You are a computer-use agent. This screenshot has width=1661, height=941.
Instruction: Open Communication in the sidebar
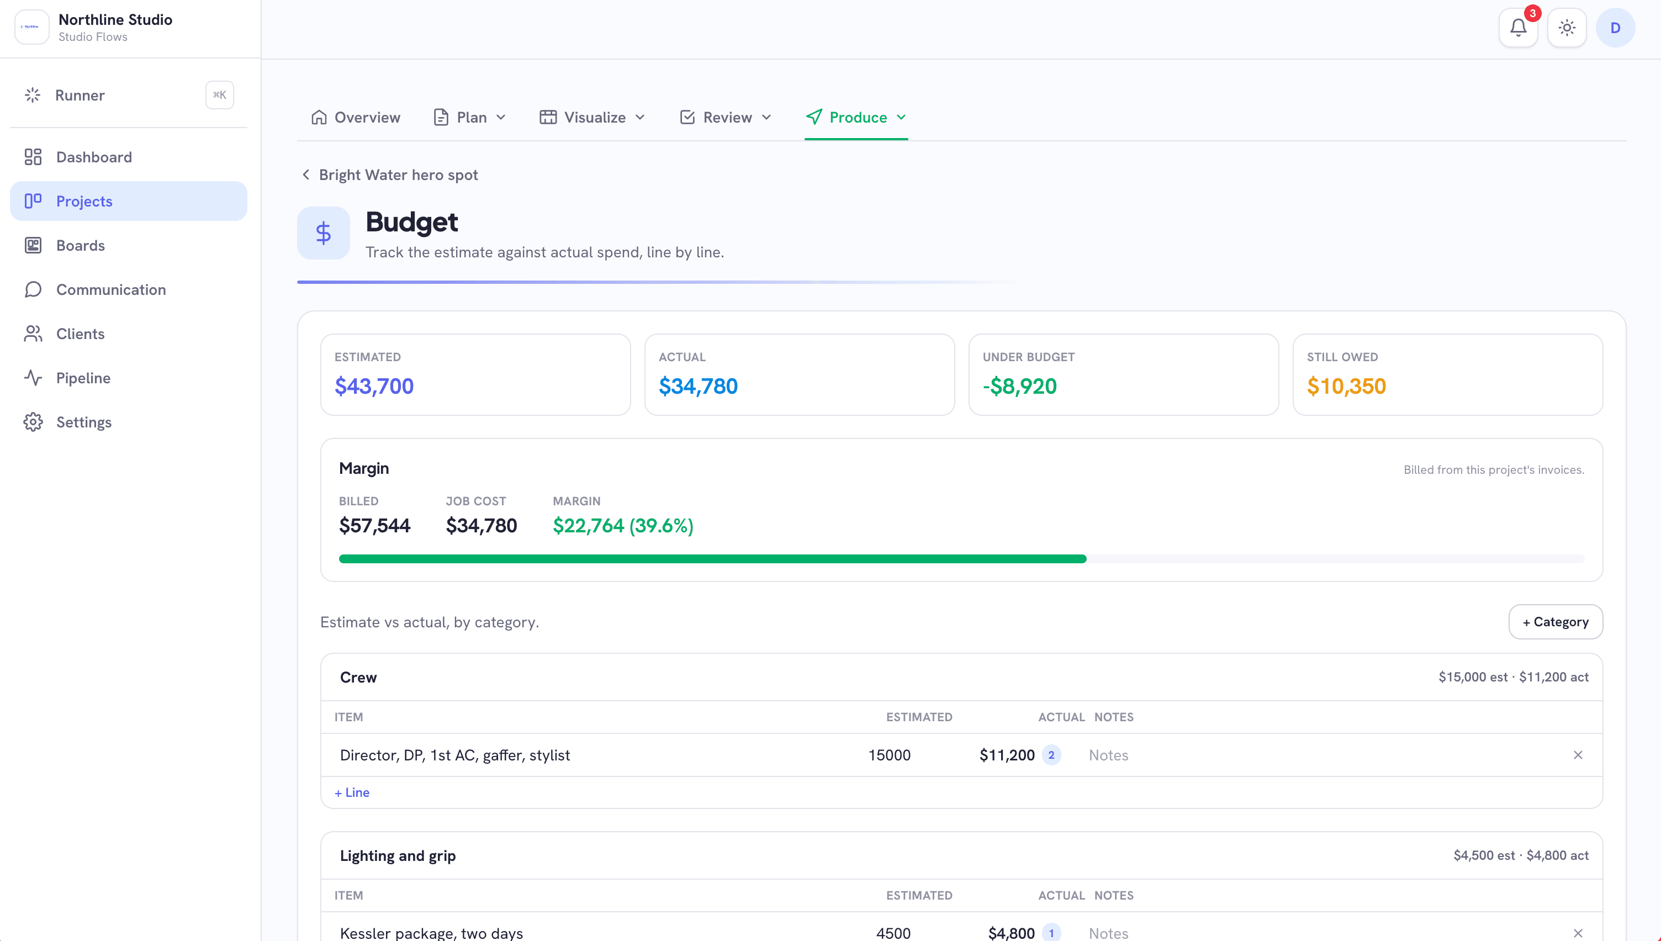tap(129, 289)
